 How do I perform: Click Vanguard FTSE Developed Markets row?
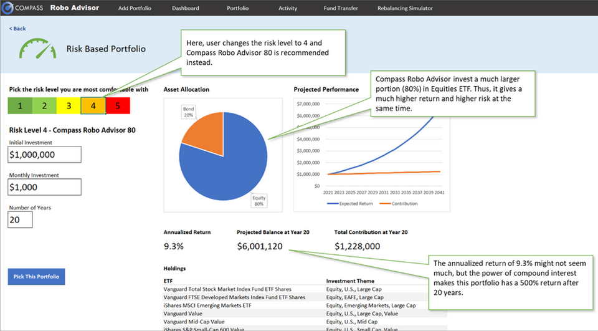pyautogui.click(x=305, y=297)
